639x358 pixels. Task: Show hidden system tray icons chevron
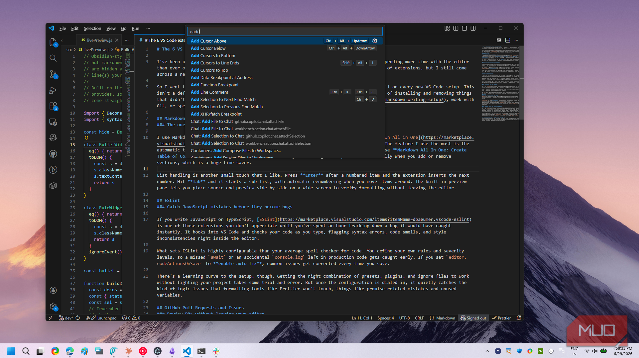(x=487, y=351)
